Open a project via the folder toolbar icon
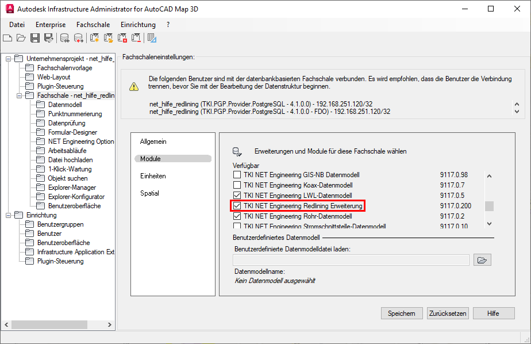 click(21, 37)
